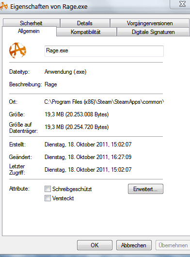The height and width of the screenshot is (257, 190).
Task: Open the Sicherheit tab
Action: pyautogui.click(x=31, y=23)
